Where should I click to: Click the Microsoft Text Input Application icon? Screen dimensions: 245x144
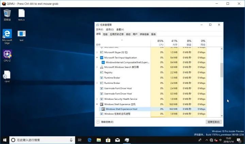click(101, 57)
